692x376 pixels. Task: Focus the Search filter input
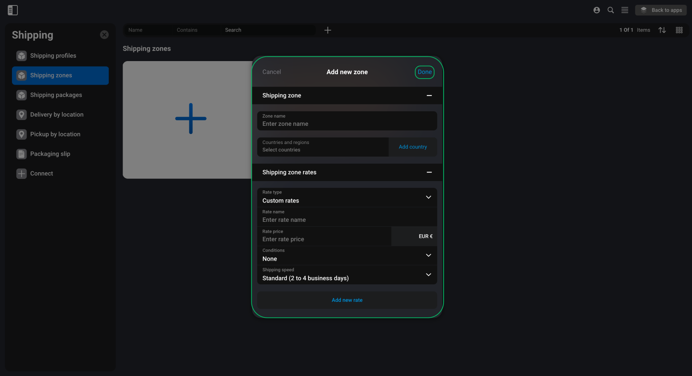click(x=268, y=30)
